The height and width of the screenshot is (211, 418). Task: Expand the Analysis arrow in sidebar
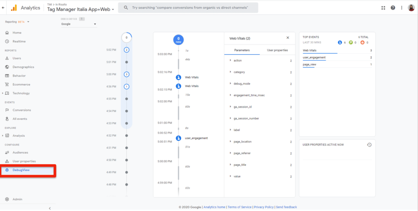pos(3,136)
